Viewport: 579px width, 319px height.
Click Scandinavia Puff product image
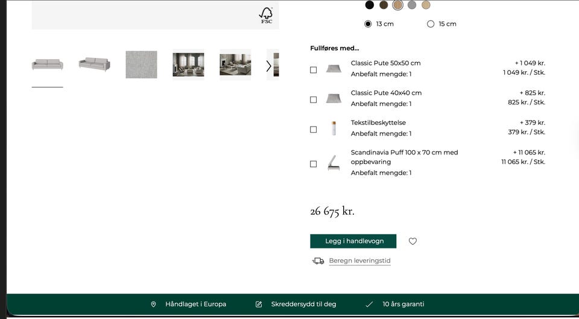334,162
